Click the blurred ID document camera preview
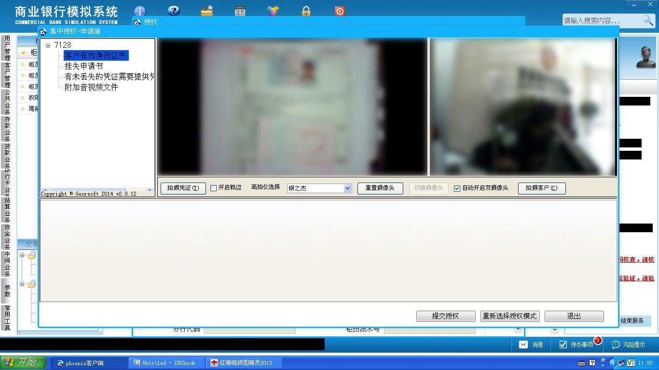The image size is (659, 370). pyautogui.click(x=292, y=106)
